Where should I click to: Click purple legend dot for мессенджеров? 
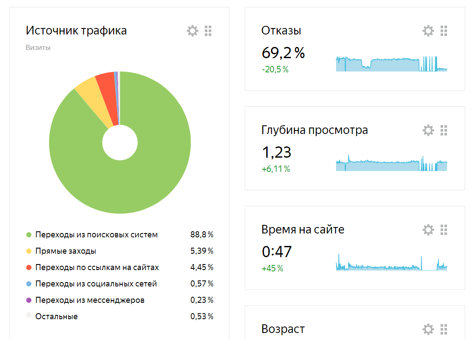[29, 300]
